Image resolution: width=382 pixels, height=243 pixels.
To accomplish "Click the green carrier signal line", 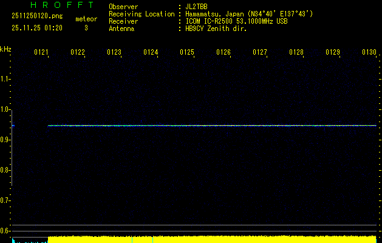I will (x=213, y=126).
